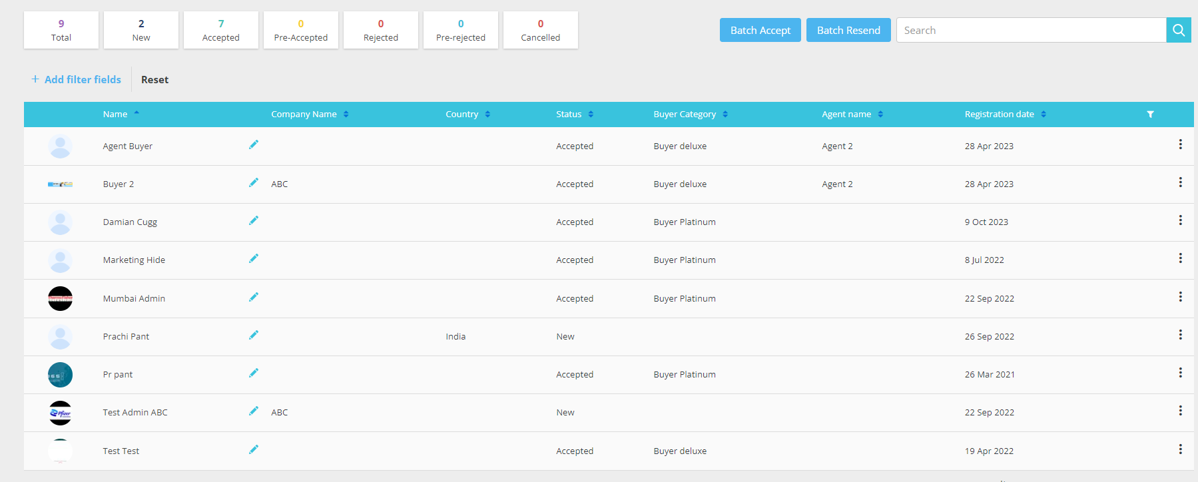Show the 7 Accepted buyers tab
Image resolution: width=1198 pixels, height=482 pixels.
pyautogui.click(x=221, y=30)
